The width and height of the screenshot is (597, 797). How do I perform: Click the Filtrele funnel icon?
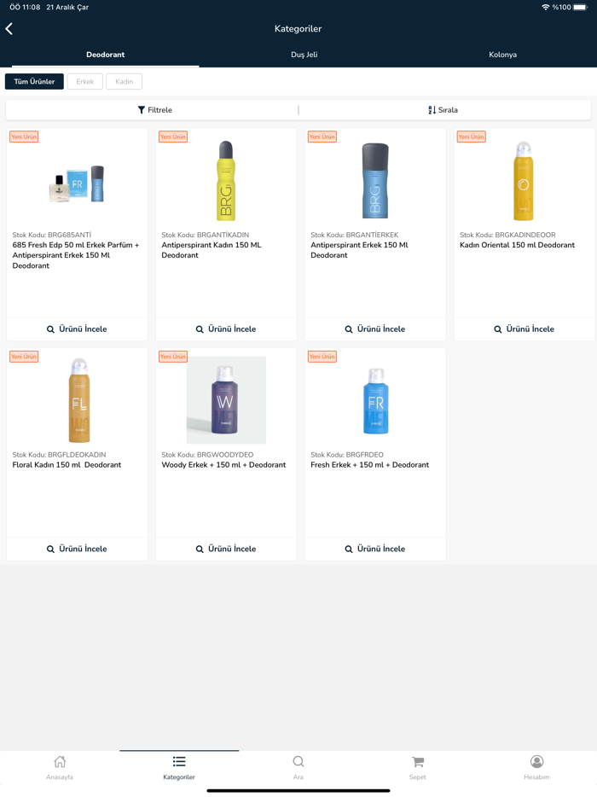(x=142, y=110)
